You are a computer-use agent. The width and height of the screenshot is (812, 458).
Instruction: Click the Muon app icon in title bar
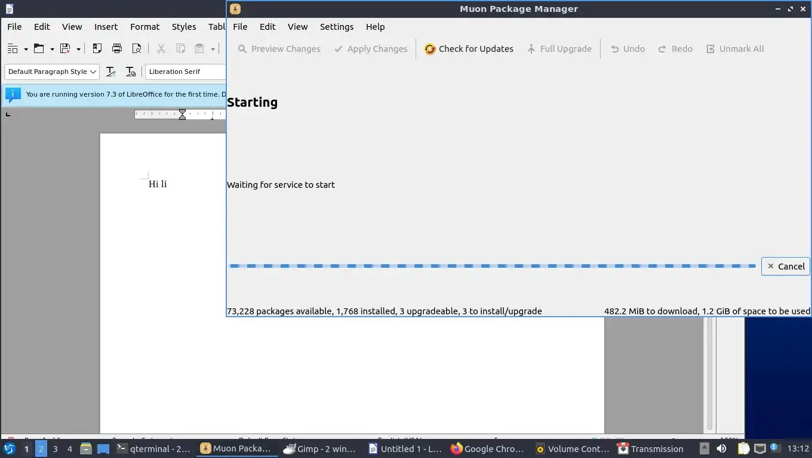tap(235, 9)
